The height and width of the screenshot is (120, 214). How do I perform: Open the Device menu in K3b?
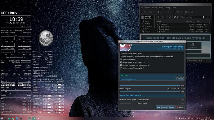pyautogui.click(x=155, y=8)
